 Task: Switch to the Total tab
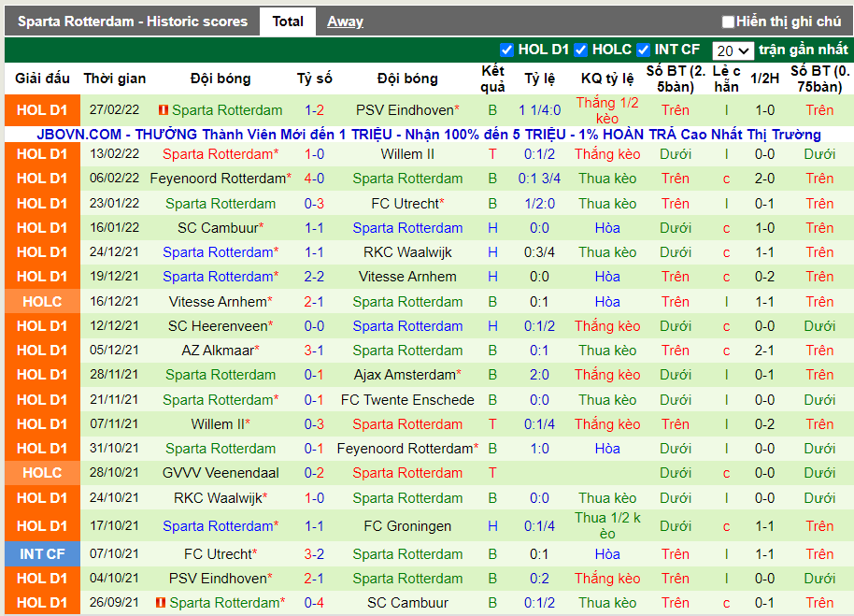[288, 21]
